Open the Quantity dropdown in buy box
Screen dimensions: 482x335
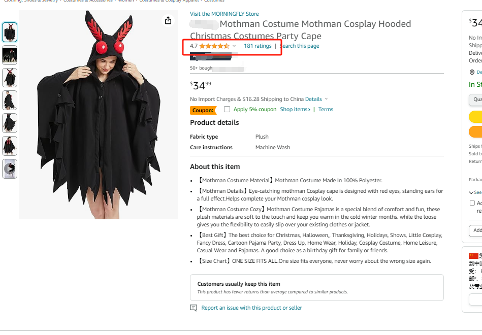475,99
